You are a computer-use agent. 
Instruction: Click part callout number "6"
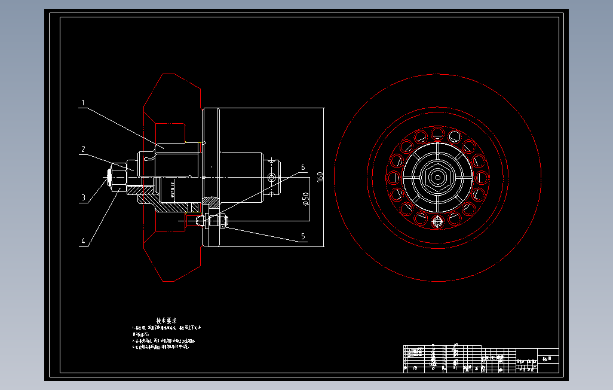[303, 167]
